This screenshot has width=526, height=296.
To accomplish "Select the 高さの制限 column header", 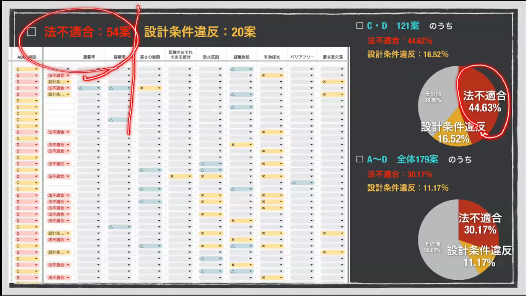I will click(x=150, y=56).
